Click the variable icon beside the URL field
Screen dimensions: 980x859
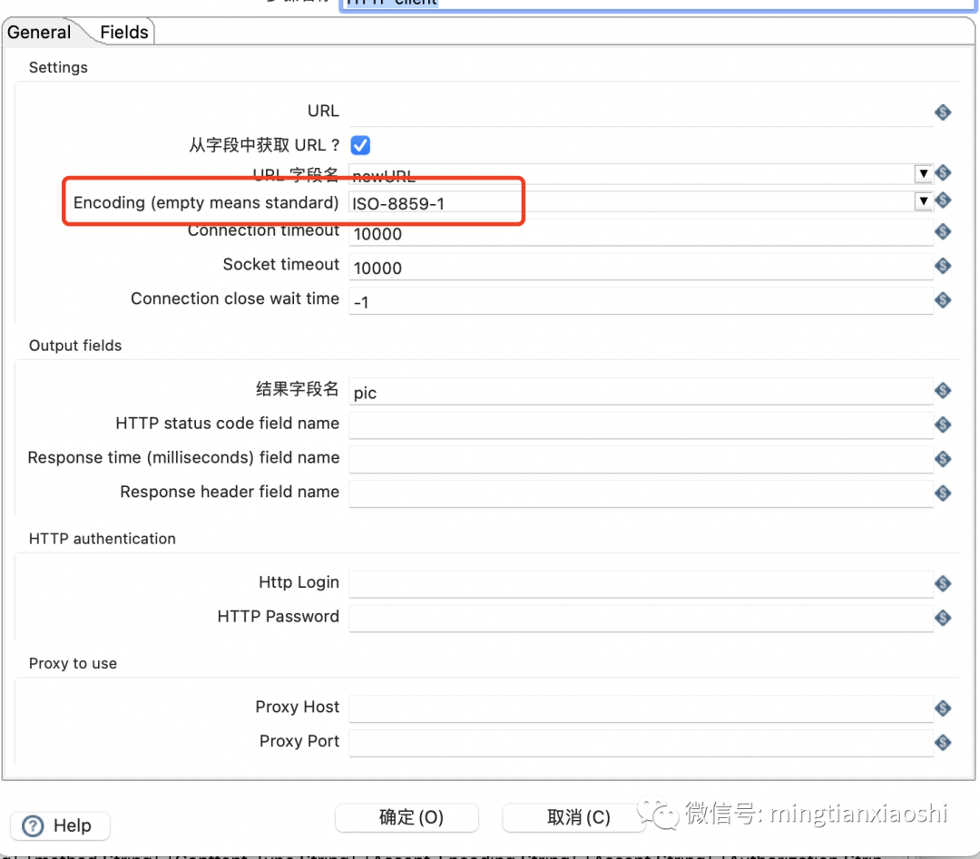click(x=943, y=112)
